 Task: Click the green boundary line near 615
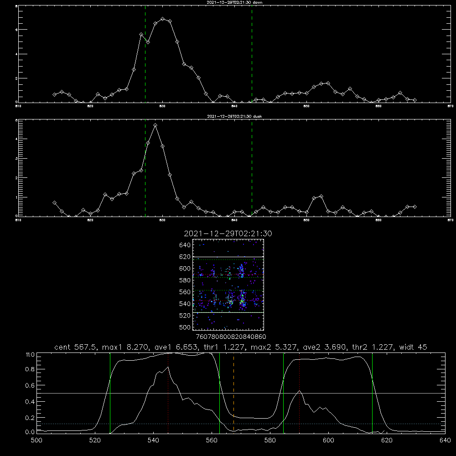tap(372, 393)
